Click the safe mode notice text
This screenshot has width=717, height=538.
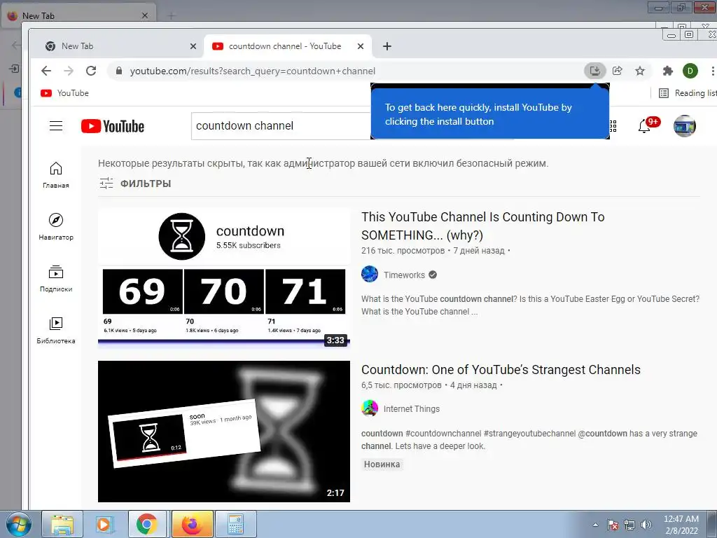(x=323, y=163)
